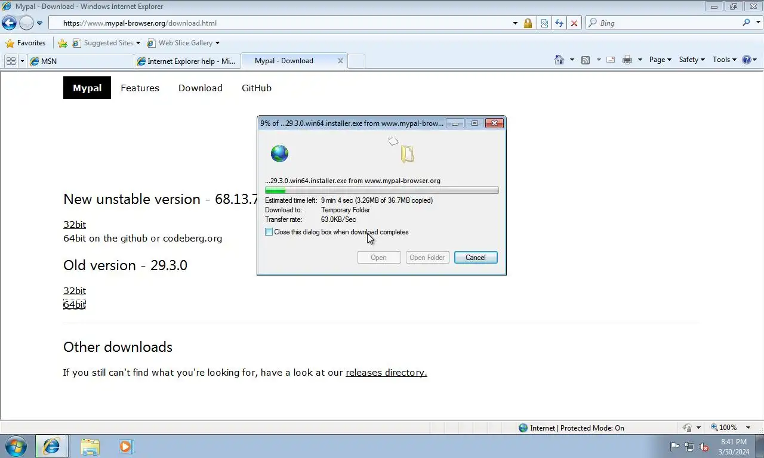Open the Page menu

[660, 60]
